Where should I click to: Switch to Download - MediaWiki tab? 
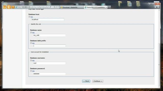point(72,7)
